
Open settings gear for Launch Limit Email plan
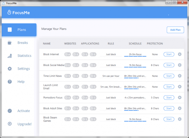pos(180,87)
